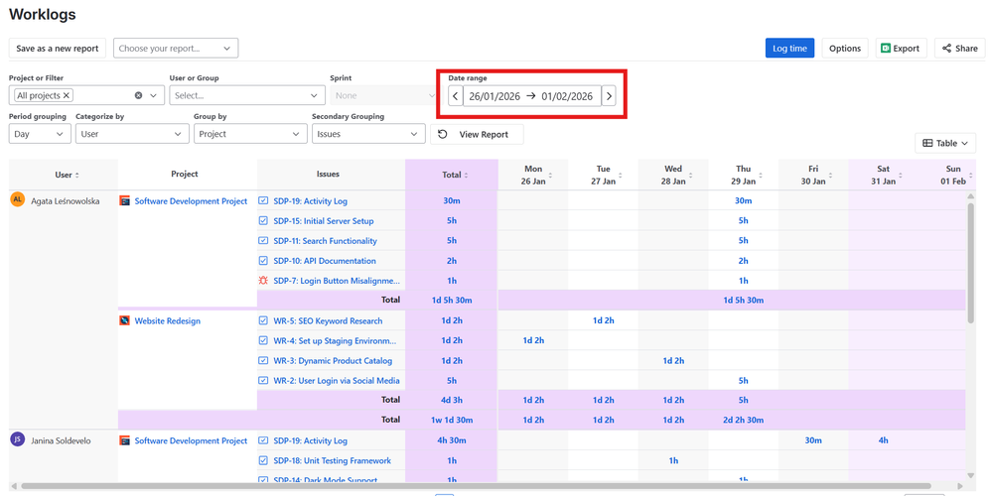Click the Website Redesign project icon
The width and height of the screenshot is (991, 496).
(125, 320)
